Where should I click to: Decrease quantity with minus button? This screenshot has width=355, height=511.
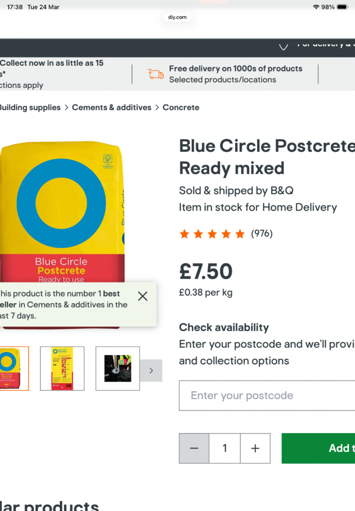click(x=194, y=448)
